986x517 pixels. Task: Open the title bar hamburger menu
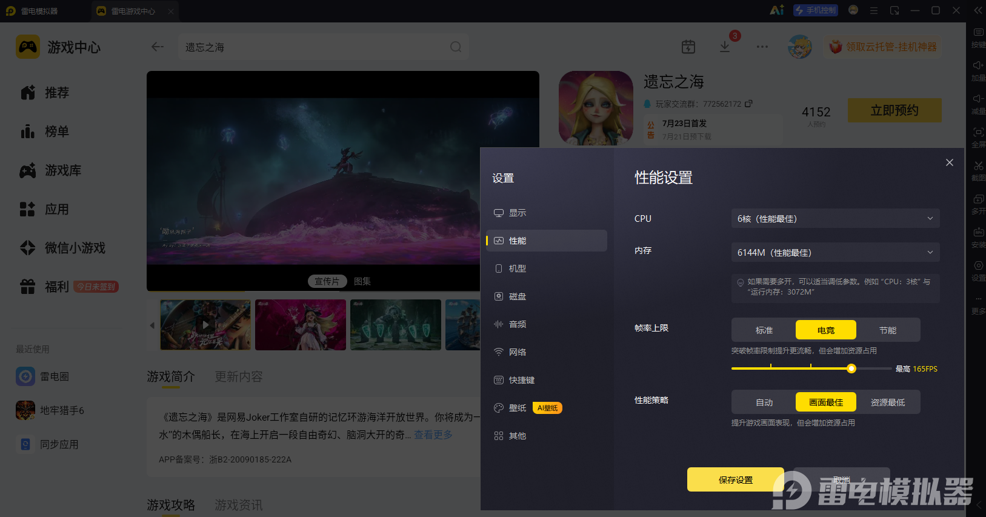point(874,10)
